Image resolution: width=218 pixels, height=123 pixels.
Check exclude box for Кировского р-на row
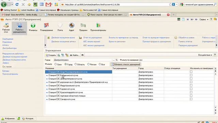[191, 89]
